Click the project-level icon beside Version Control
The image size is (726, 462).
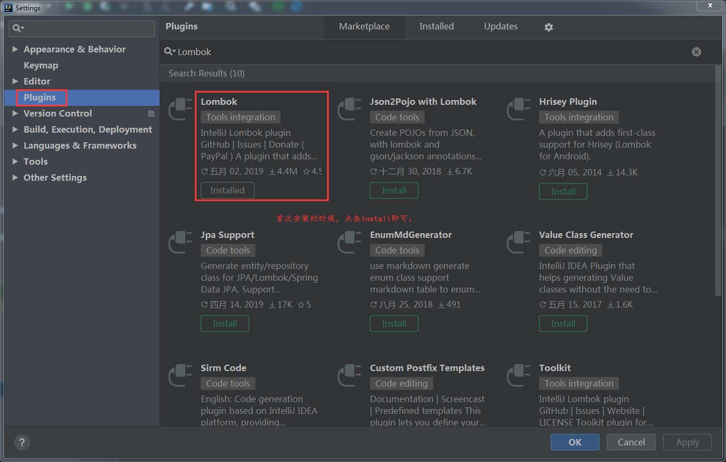tap(151, 113)
